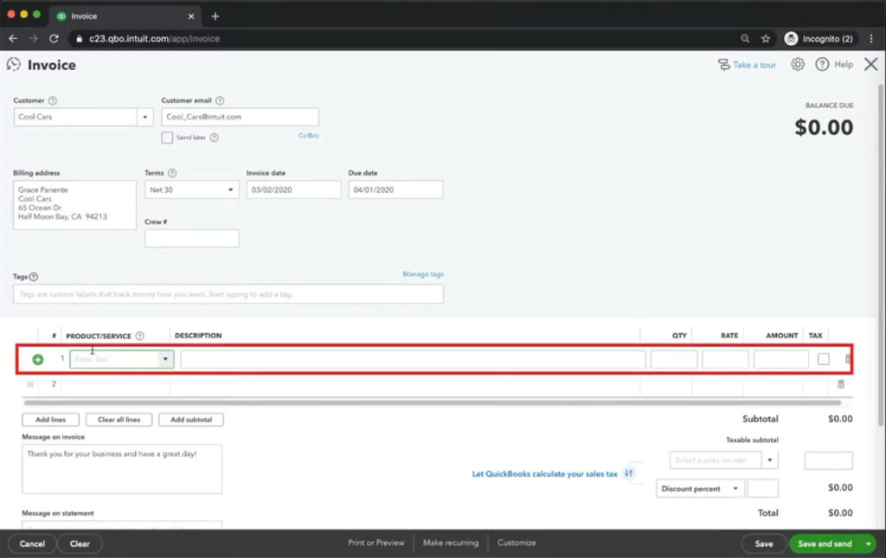Click the trash icon on line 2
This screenshot has height=558, width=886.
click(840, 384)
